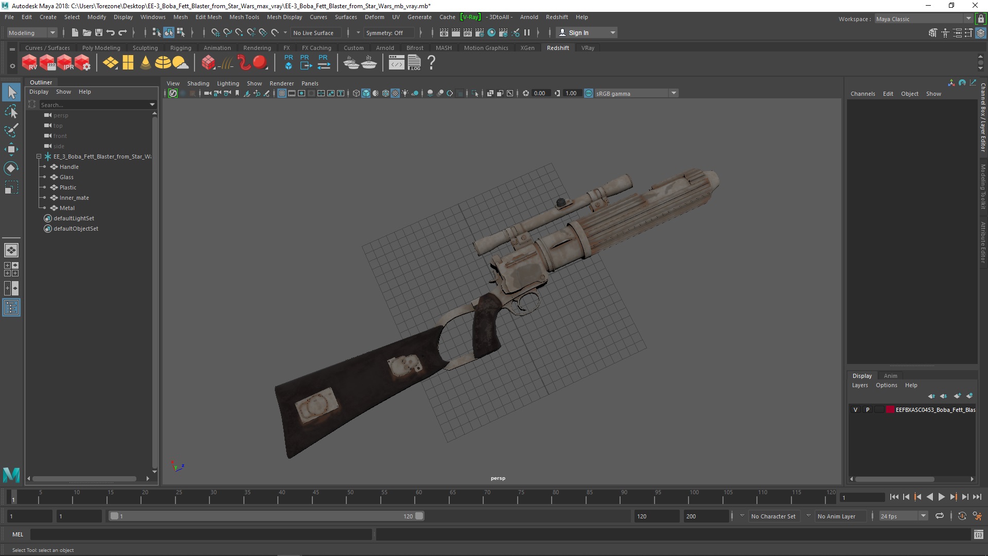988x556 pixels.
Task: Switch to the VRay shelf tab
Action: tap(588, 48)
